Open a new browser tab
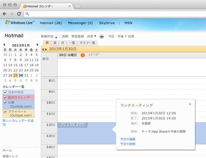 78,6
